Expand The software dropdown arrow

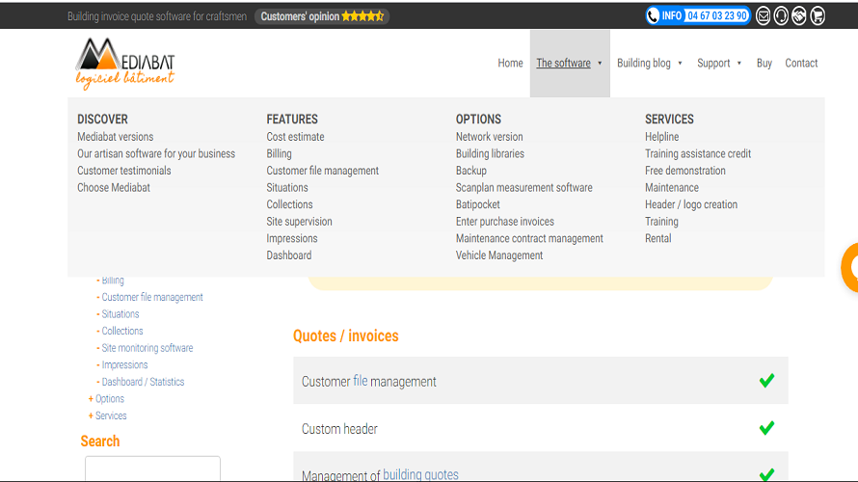pyautogui.click(x=600, y=64)
